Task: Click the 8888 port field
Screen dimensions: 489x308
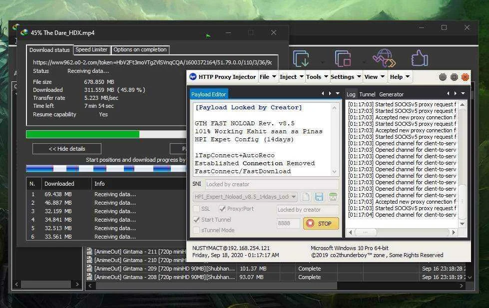Action: (x=288, y=223)
